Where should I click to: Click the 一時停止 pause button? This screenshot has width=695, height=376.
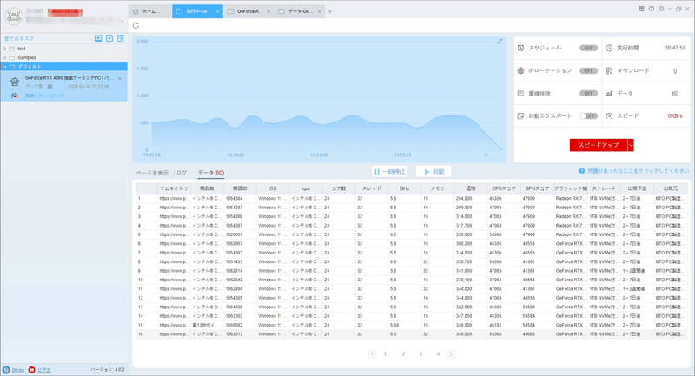389,171
